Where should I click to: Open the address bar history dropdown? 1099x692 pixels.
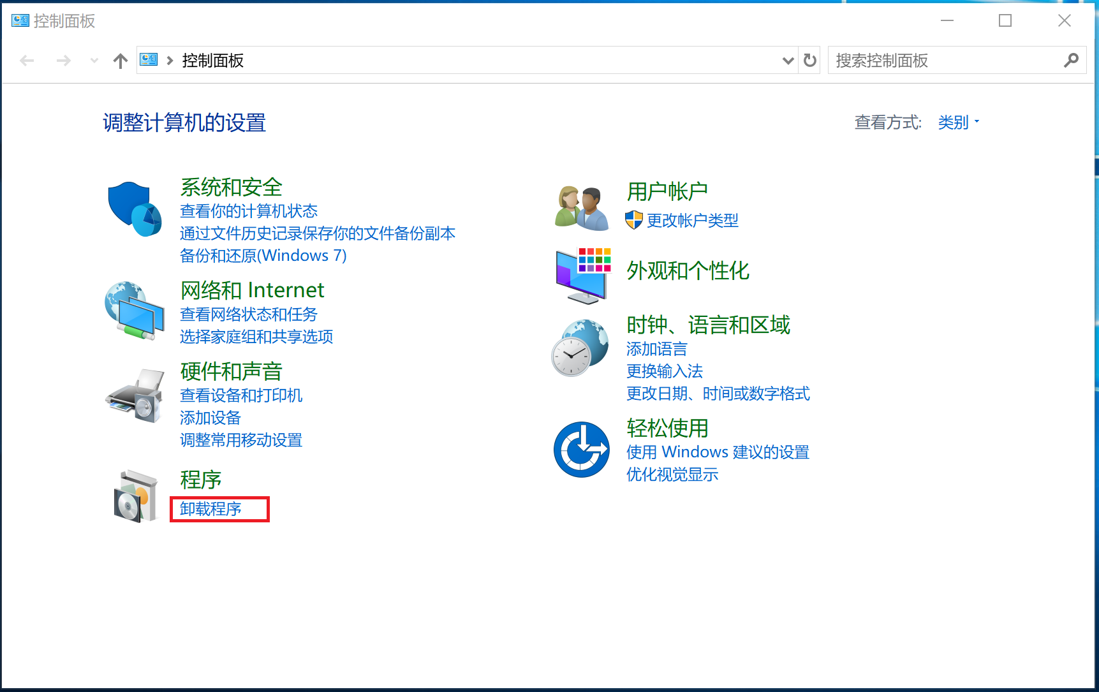coord(788,61)
